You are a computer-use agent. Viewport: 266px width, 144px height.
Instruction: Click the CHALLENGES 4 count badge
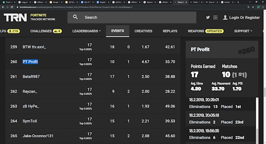pyautogui.click(x=57, y=31)
